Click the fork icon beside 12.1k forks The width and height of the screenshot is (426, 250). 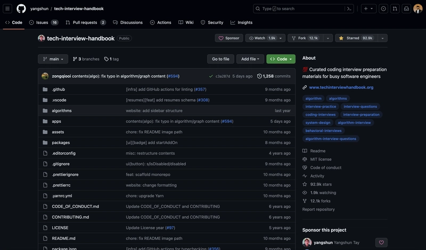click(305, 201)
